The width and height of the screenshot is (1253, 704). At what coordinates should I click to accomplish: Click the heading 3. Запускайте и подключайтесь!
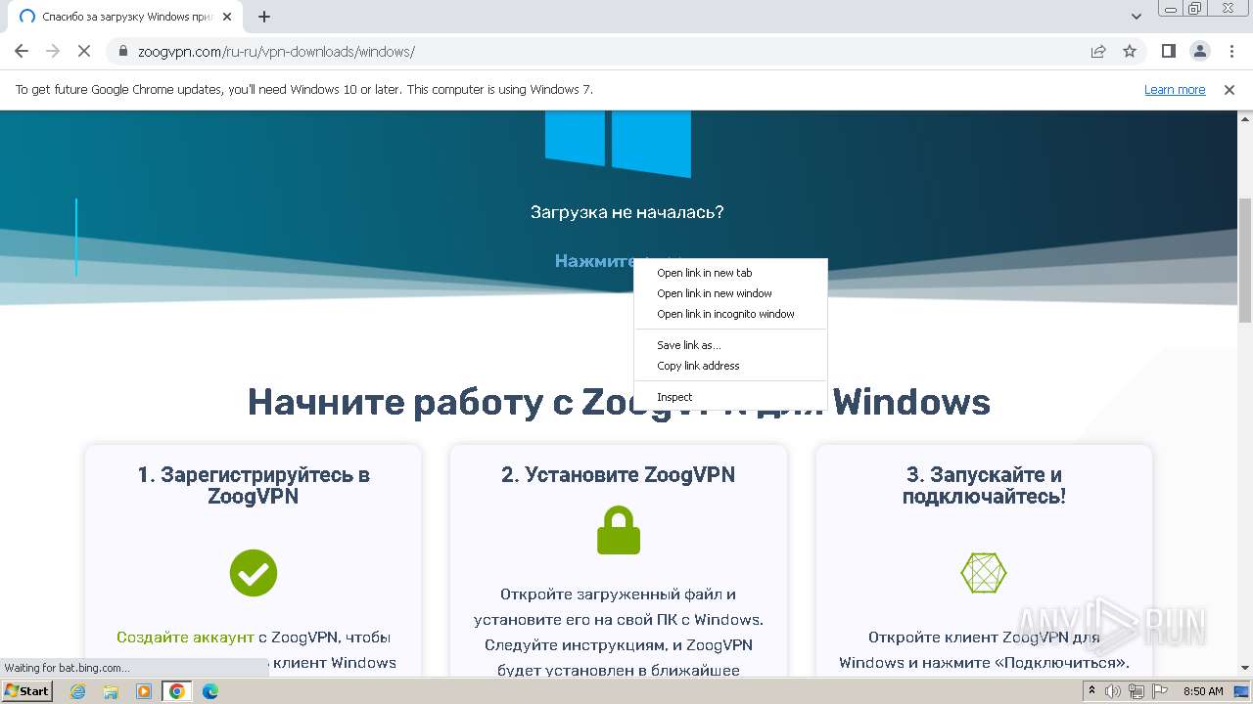coord(984,485)
